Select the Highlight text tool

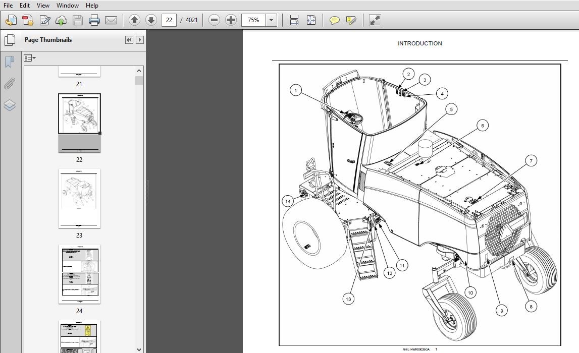tap(351, 20)
